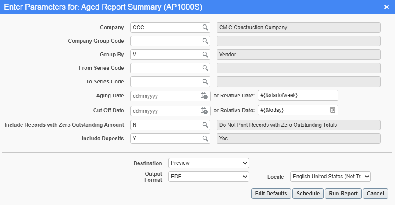
Task: Click CMiC Construction Company description field
Action: click(299, 28)
